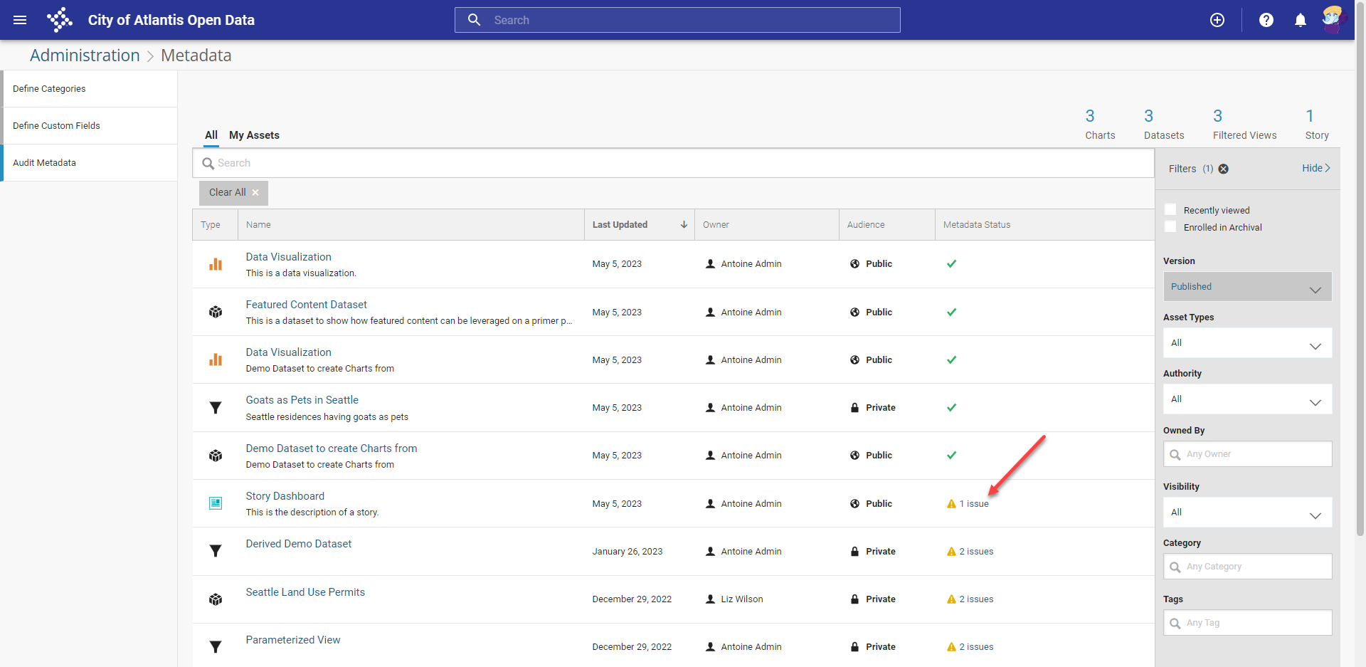The height and width of the screenshot is (667, 1366).
Task: Filter by the 3 Filtered Views count
Action: pyautogui.click(x=1244, y=125)
